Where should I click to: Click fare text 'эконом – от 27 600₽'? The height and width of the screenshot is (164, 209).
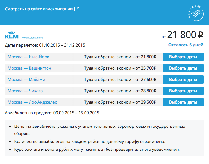(136, 79)
